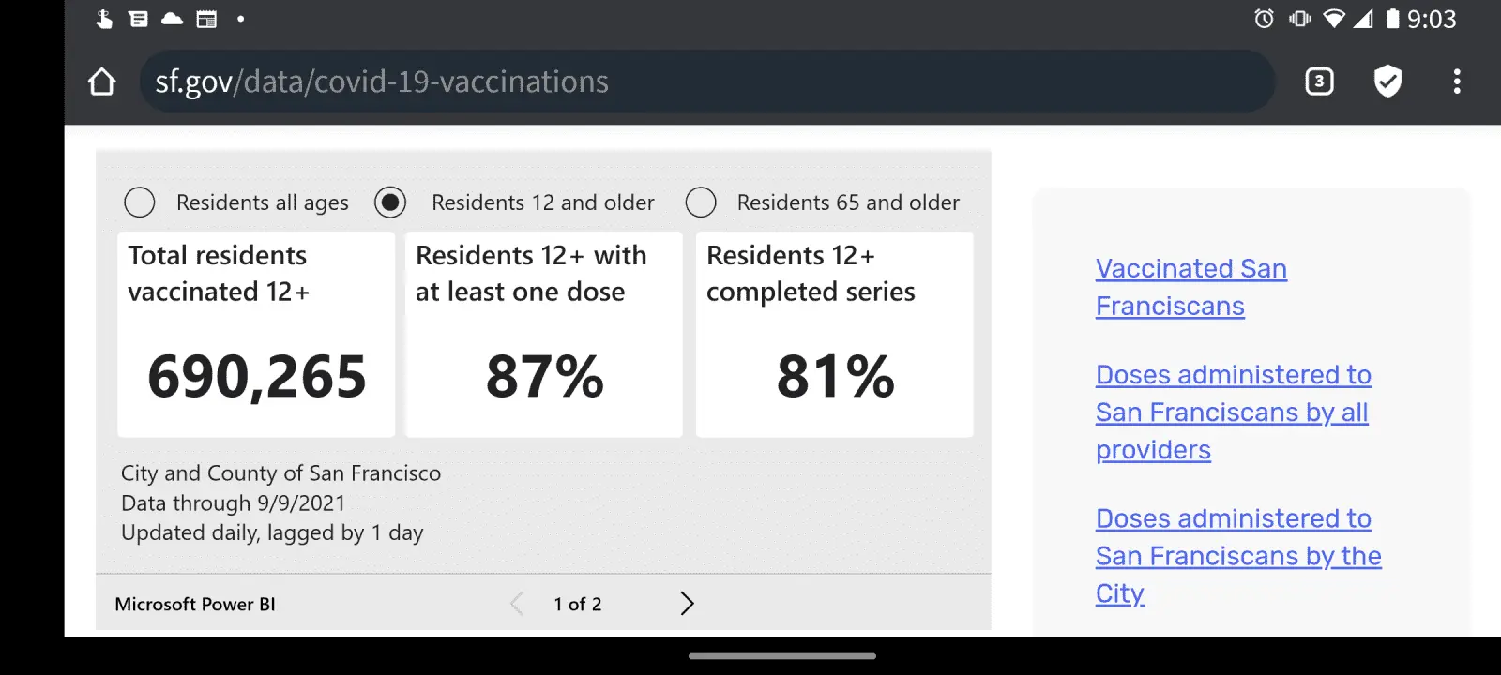Tap the Android gesture navigation bar
This screenshot has height=675, width=1501.
(x=781, y=656)
